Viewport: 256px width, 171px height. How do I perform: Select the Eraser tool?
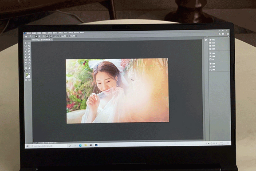(x=29, y=57)
